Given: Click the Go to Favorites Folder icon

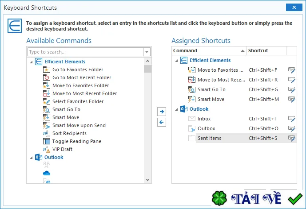Looking at the screenshot, I should tap(47, 70).
